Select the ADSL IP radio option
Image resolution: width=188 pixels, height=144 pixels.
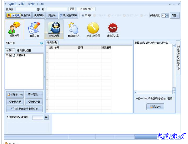click(109, 15)
